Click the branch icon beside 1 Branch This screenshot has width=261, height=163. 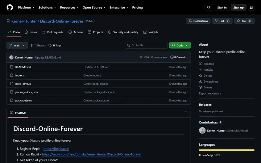[32, 45]
